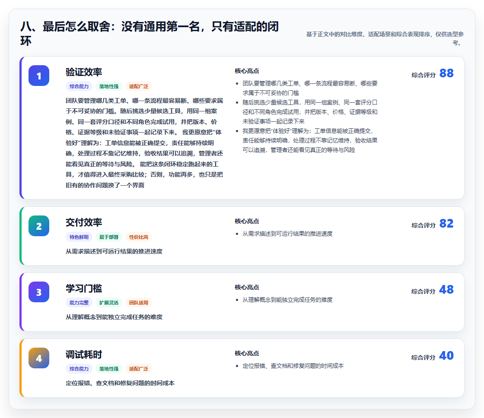Click the rank 3 number badge

[x=39, y=292]
